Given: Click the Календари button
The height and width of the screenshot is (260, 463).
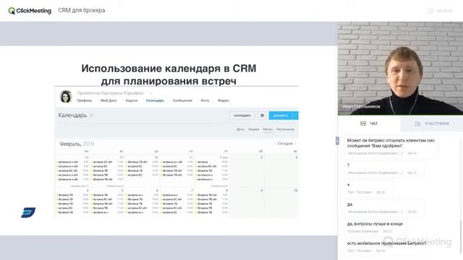Looking at the screenshot, I should click(242, 116).
